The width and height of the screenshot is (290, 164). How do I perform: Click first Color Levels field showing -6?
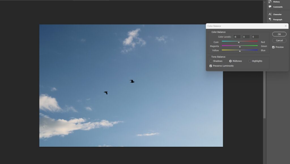point(237,37)
